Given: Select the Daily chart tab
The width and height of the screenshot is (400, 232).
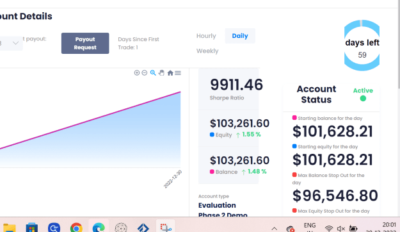Looking at the screenshot, I should coord(240,36).
